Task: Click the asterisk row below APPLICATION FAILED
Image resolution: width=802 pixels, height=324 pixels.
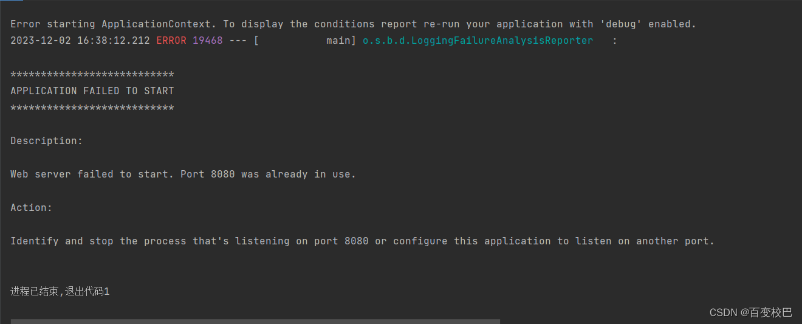Action: click(92, 108)
